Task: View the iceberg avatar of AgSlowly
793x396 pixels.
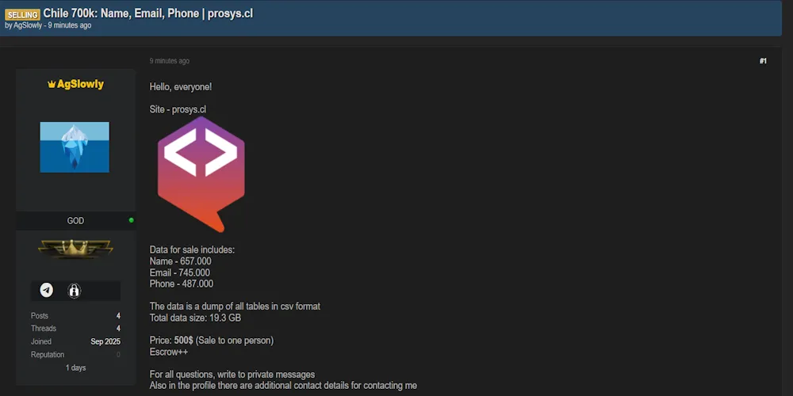Action: pos(75,147)
